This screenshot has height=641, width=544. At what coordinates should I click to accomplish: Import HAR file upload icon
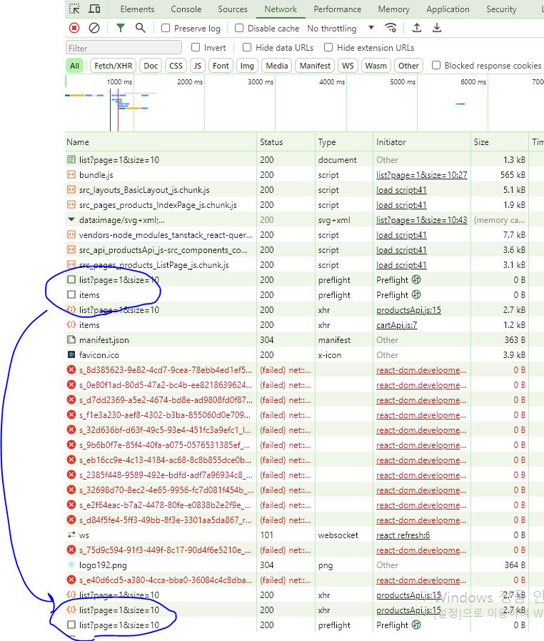(x=417, y=28)
